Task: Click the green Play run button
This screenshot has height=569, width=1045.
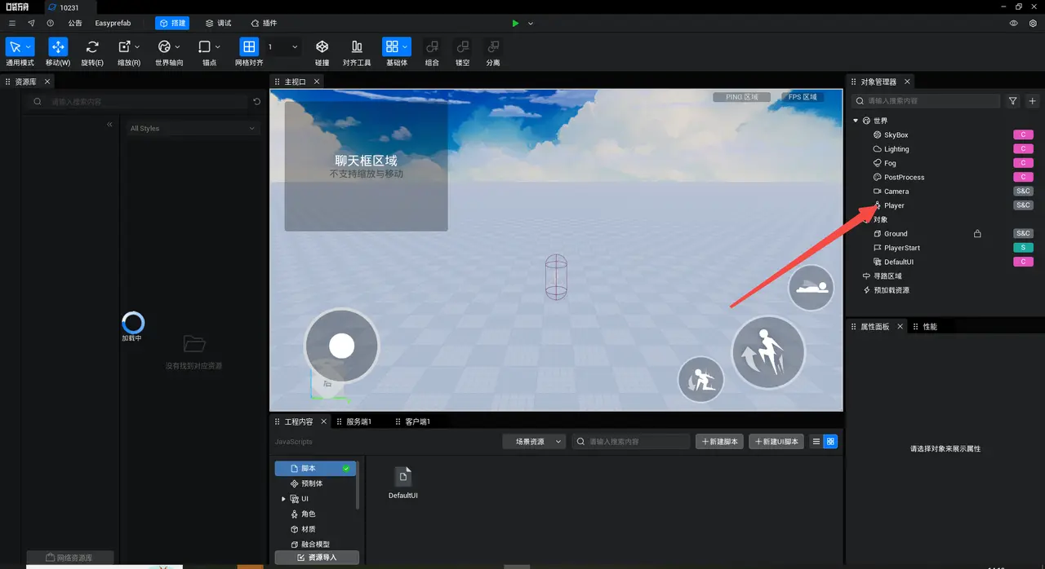Action: tap(515, 24)
